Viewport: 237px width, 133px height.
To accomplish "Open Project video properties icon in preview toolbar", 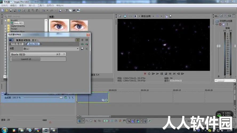I will click(119, 16).
